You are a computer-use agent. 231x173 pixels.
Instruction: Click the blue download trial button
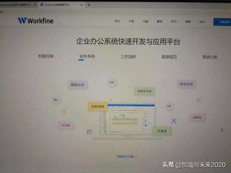222,22
